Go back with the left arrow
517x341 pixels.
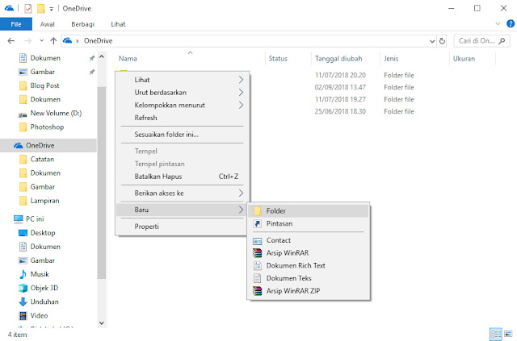[x=11, y=41]
